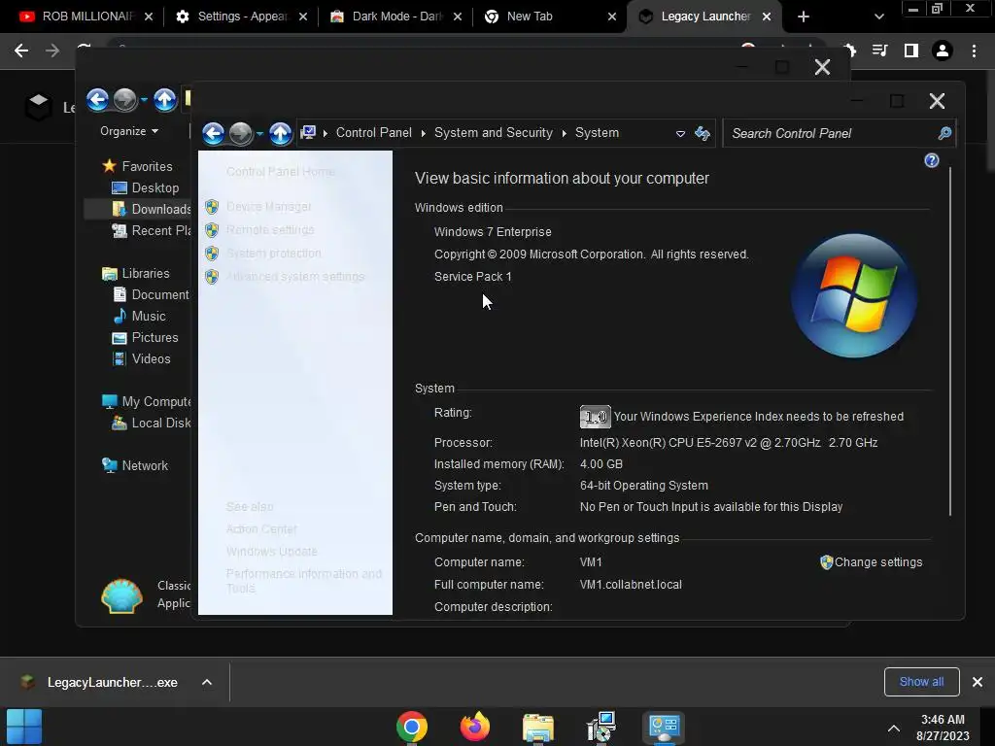This screenshot has height=746, width=995.
Task: Click Control Panel breadcrumb in address bar
Action: click(x=374, y=132)
